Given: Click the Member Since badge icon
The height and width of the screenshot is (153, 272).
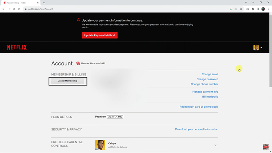Looking at the screenshot, I should 78,63.
